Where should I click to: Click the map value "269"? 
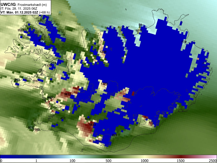53,63
